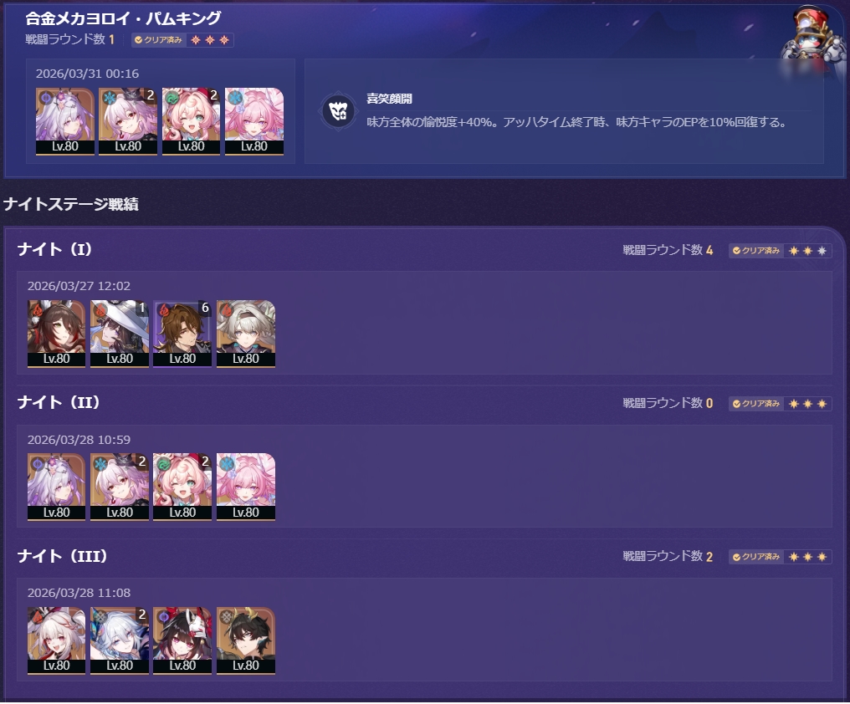Click the winking pink-haired character in Knight (II)

click(x=182, y=487)
